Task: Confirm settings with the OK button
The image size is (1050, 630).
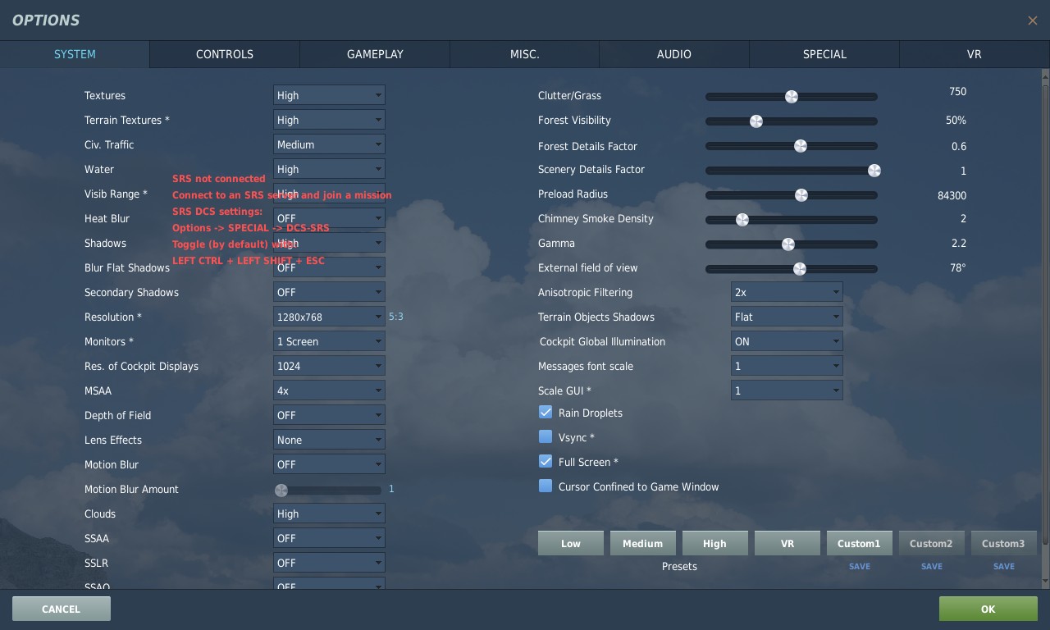Action: click(x=988, y=609)
